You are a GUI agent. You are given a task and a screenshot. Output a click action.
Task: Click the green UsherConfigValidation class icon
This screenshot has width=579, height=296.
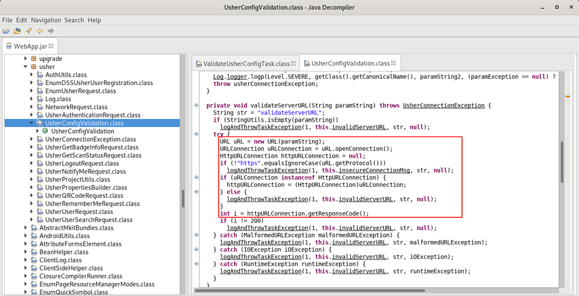45,131
